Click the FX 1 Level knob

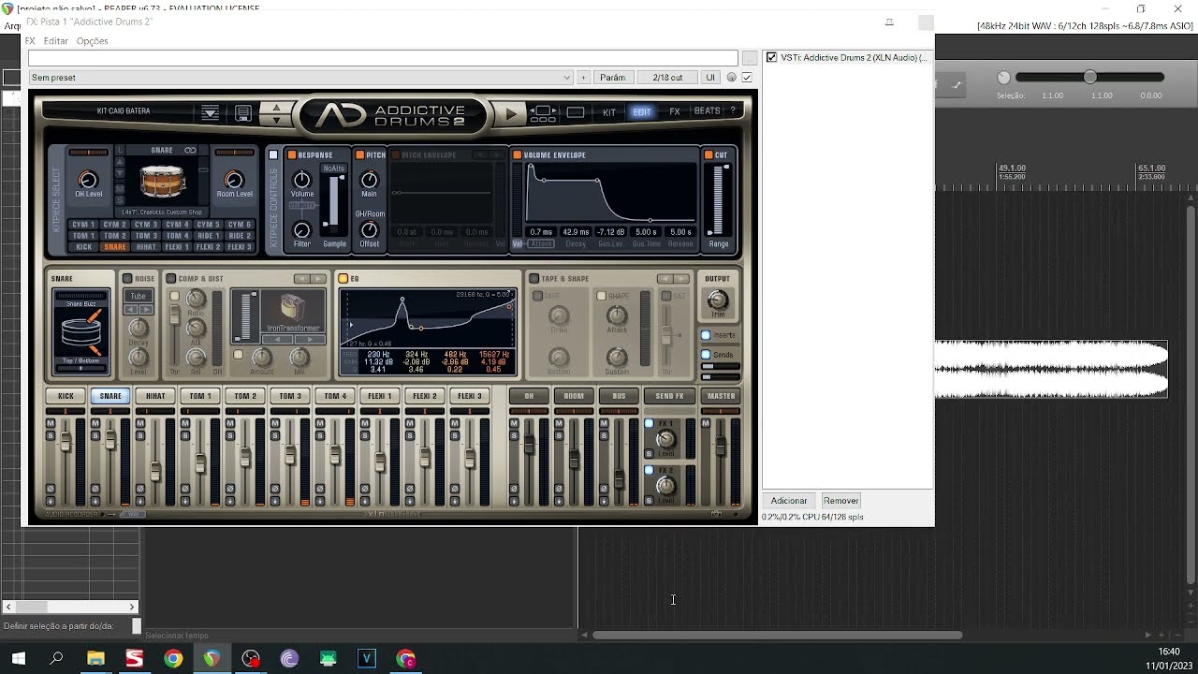[665, 439]
